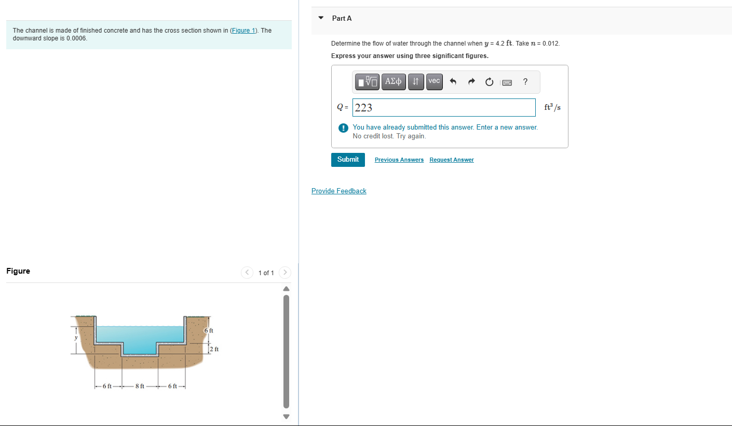Click the 'Part A' heading text

click(342, 18)
